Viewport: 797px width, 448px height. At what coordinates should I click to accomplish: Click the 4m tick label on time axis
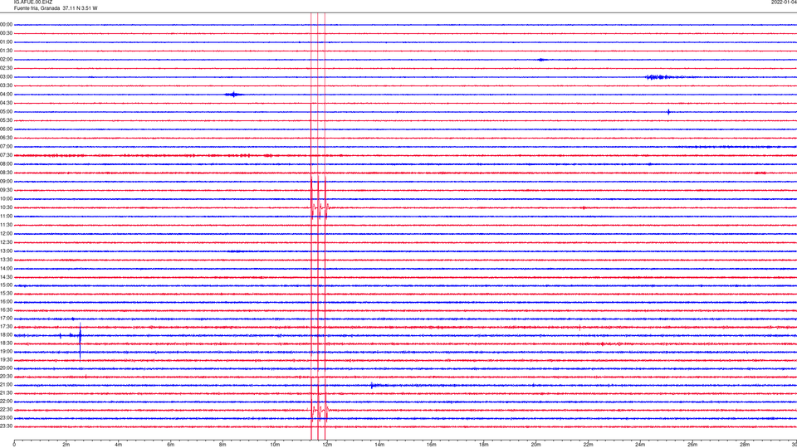[x=119, y=445]
